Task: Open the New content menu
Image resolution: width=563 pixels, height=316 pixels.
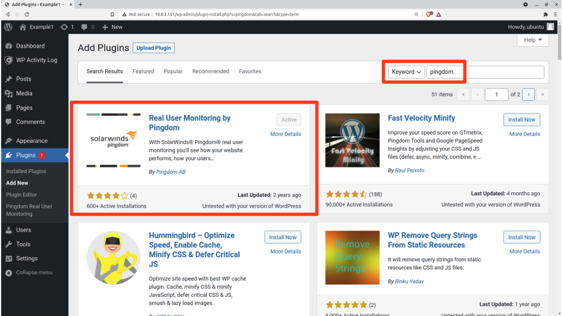Action: [112, 27]
